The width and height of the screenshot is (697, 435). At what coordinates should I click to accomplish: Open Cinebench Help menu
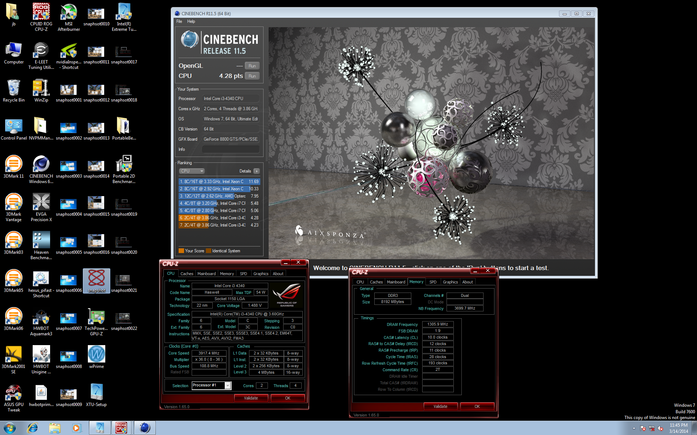pyautogui.click(x=191, y=21)
